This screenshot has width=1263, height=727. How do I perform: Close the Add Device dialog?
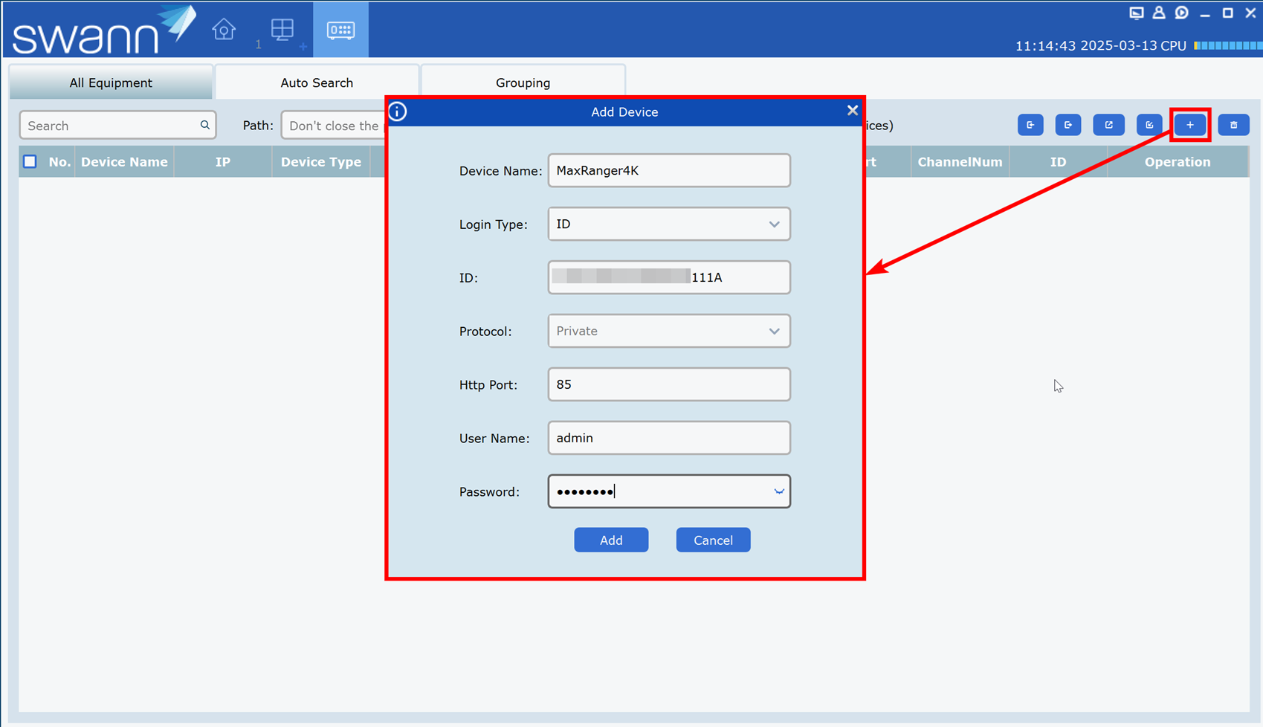pos(852,111)
